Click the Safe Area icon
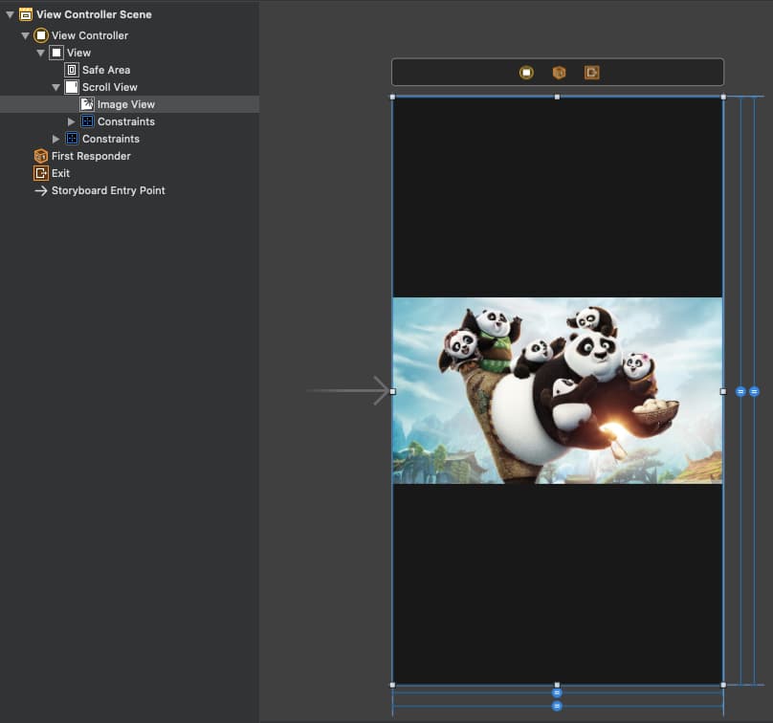Screen dimensions: 773x723 coord(72,70)
